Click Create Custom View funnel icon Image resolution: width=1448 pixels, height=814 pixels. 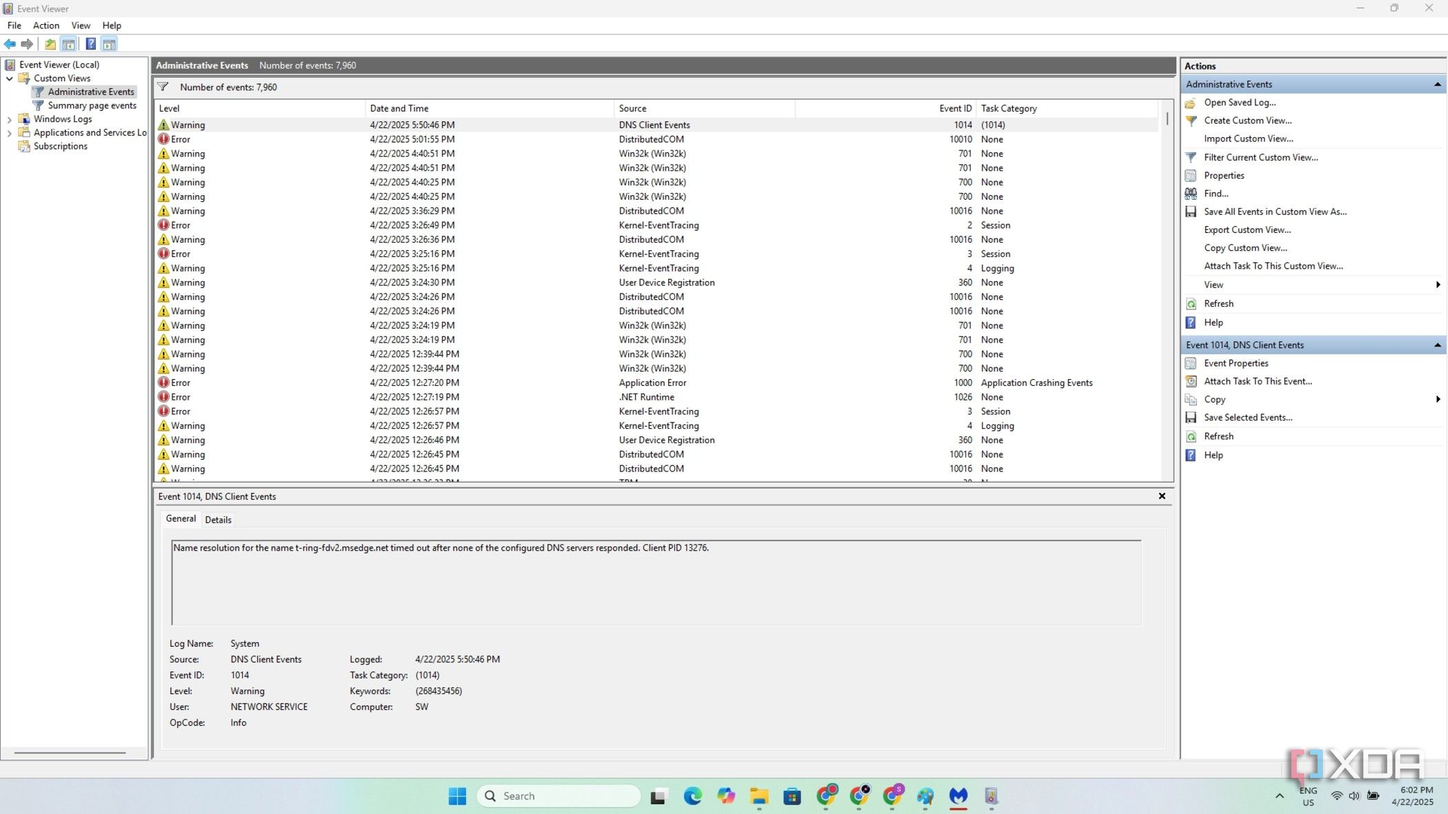click(1191, 121)
